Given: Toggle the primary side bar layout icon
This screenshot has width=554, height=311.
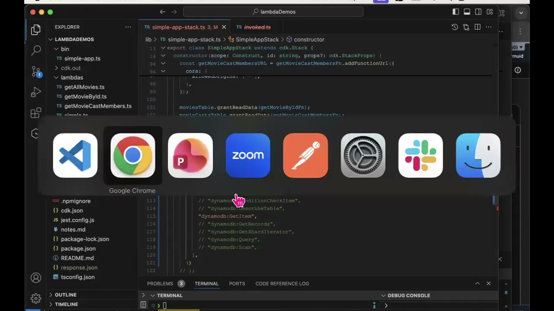Looking at the screenshot, I should (x=456, y=12).
